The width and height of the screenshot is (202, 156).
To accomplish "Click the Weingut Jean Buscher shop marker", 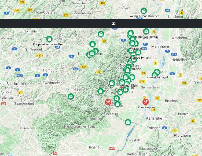I will pos(144,11).
